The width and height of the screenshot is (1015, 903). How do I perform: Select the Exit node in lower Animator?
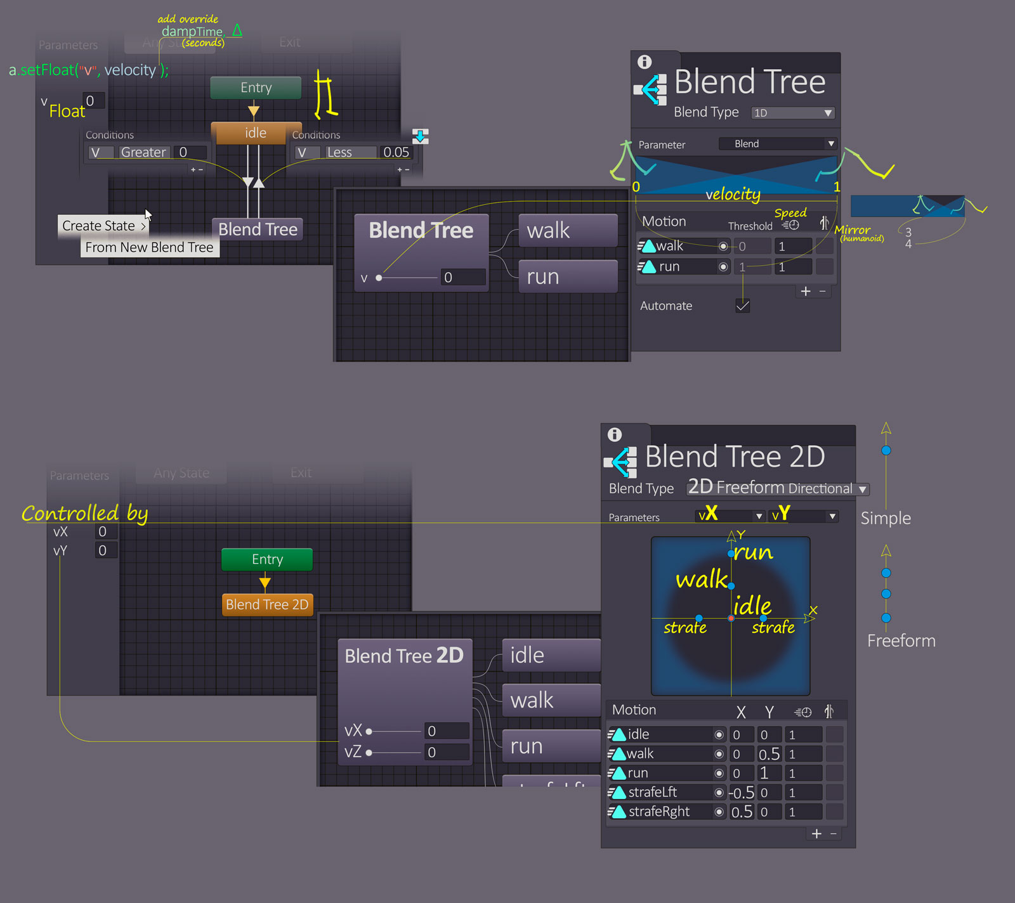(x=301, y=473)
